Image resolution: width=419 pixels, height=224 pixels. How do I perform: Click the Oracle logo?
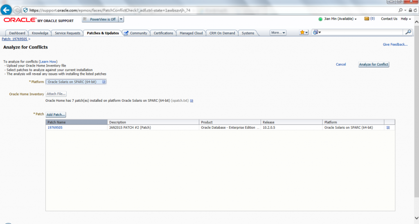coord(20,20)
